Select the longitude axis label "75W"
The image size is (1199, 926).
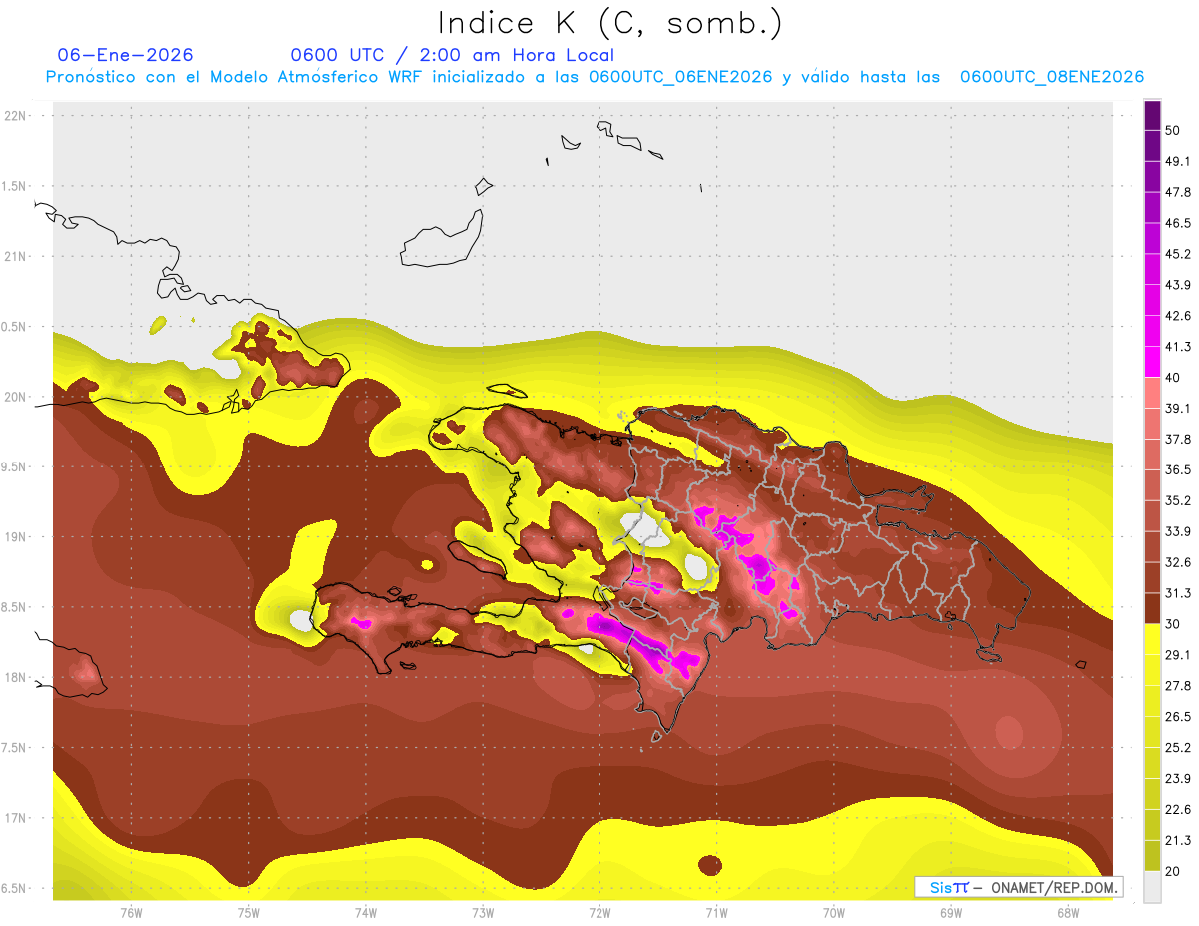point(249,913)
